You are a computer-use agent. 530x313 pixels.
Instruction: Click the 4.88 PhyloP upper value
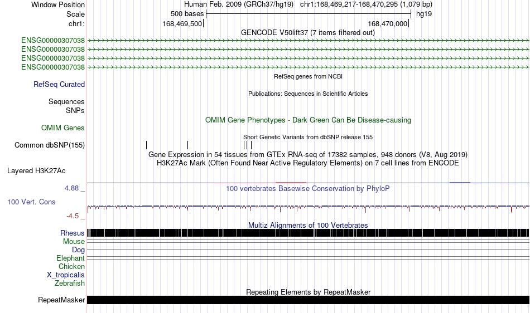(x=71, y=188)
